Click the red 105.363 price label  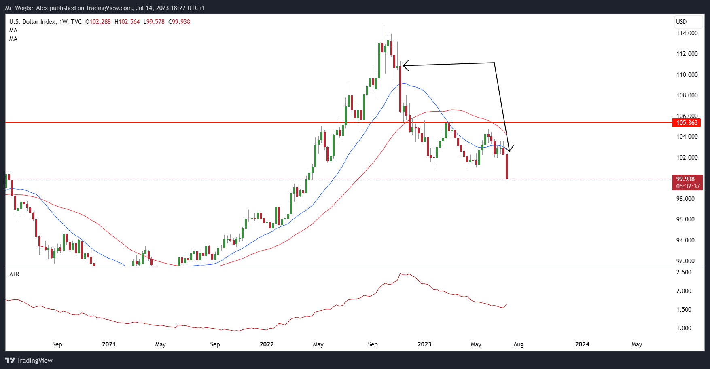[x=687, y=122]
